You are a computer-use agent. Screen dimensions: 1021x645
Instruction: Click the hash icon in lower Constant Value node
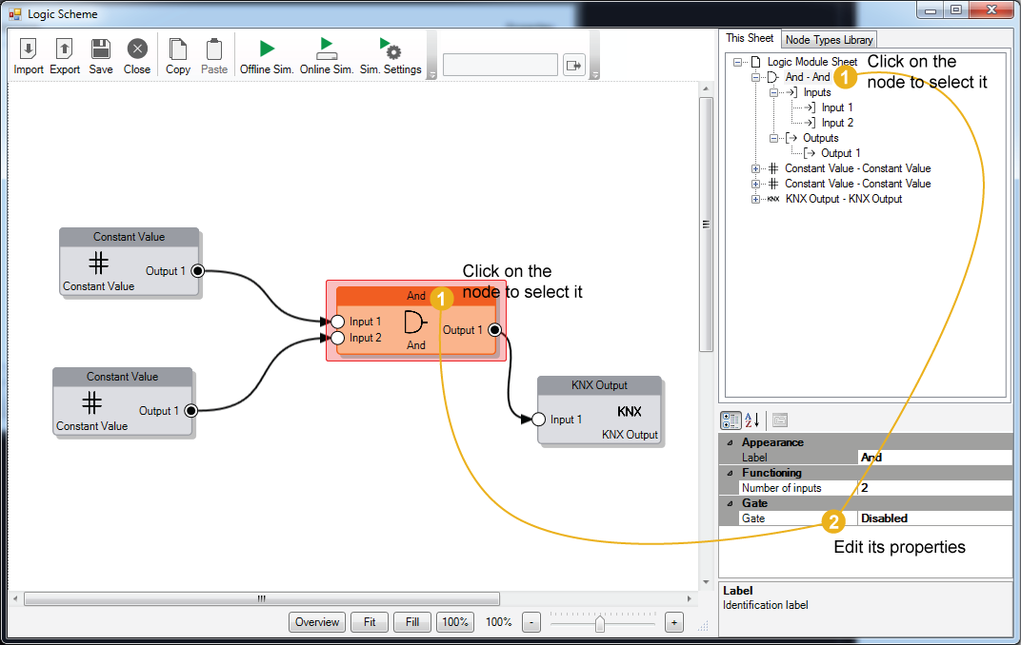pyautogui.click(x=91, y=402)
